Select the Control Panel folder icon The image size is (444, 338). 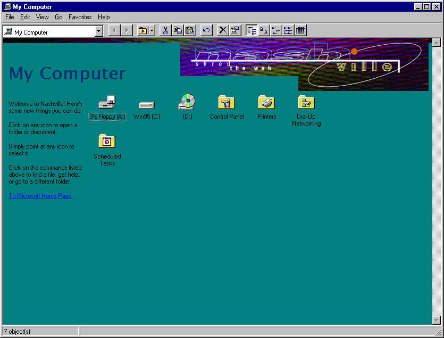click(227, 102)
